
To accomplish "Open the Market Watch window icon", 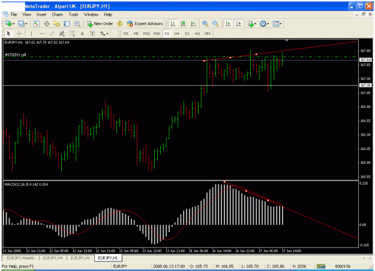I will [36, 23].
